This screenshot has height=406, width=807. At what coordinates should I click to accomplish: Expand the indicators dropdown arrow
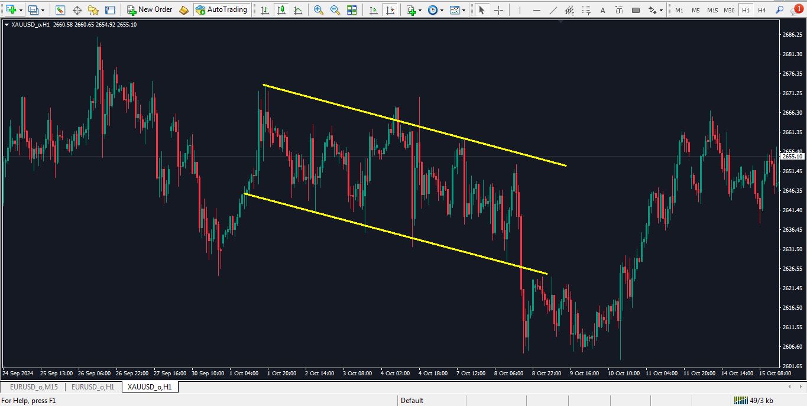420,10
